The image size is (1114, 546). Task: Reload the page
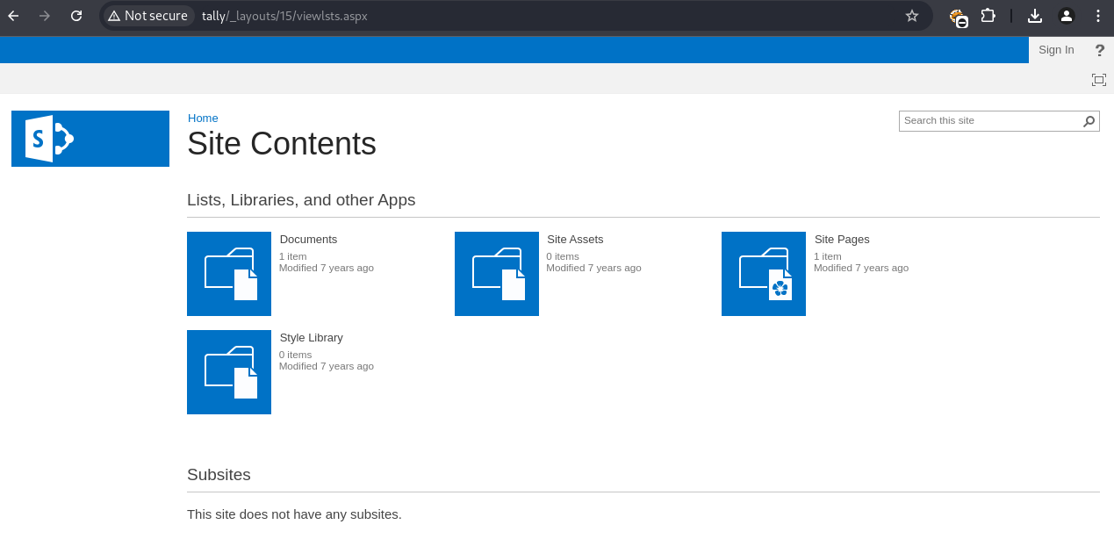[76, 16]
